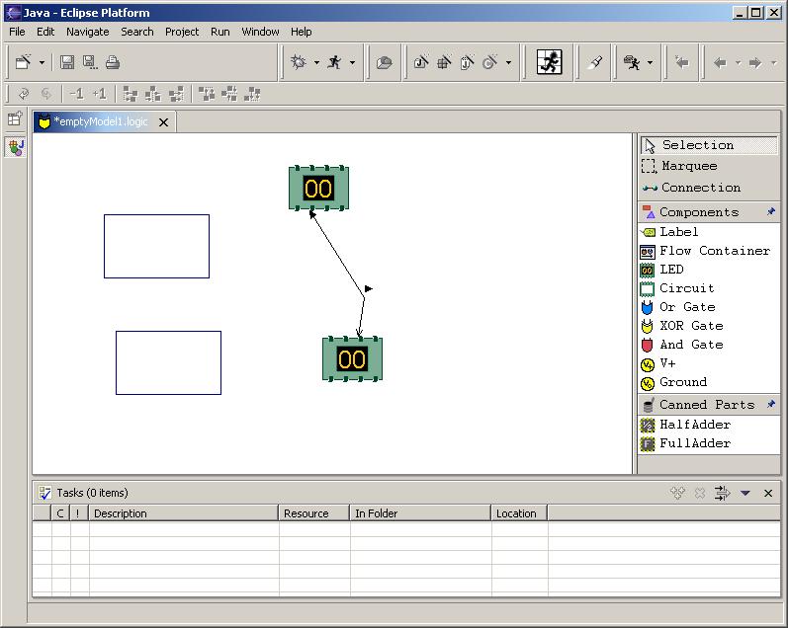Expand the Back history dropdown arrow
The width and height of the screenshot is (788, 628).
tap(738, 63)
